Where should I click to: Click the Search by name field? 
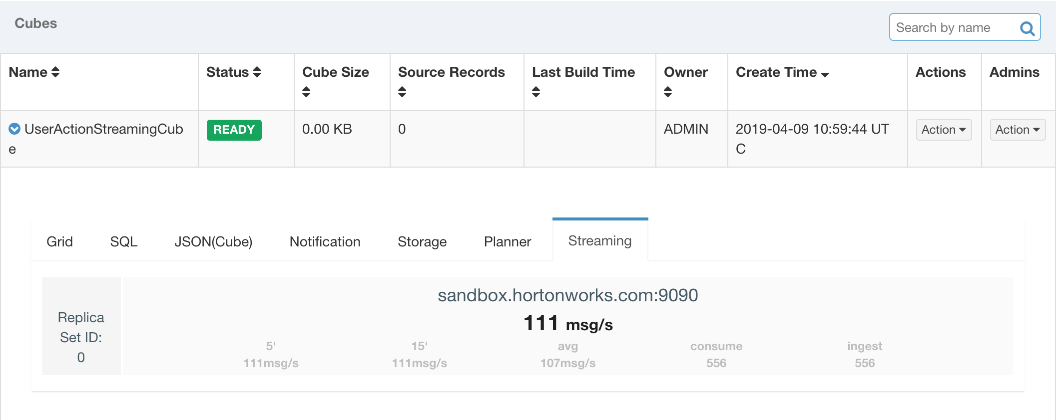point(954,27)
